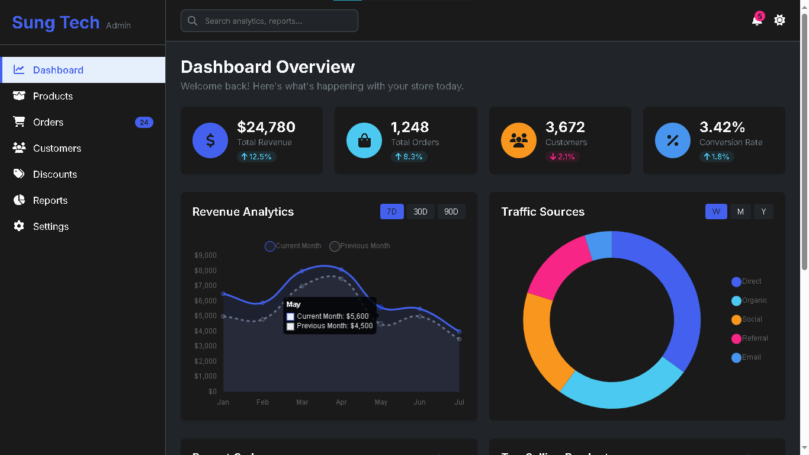Image resolution: width=809 pixels, height=455 pixels.
Task: Select the Y button for Traffic Sources
Action: coord(763,212)
